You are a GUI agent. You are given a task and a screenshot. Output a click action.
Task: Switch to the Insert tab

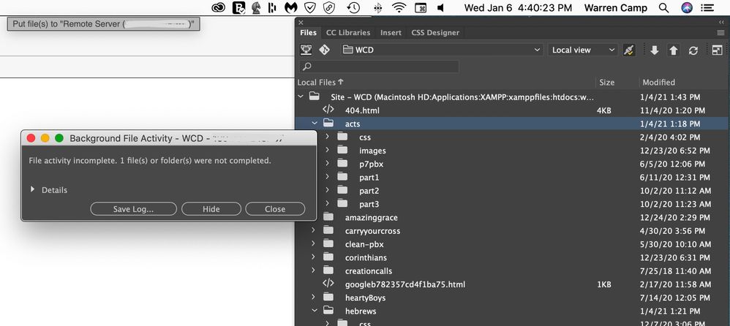coord(391,33)
